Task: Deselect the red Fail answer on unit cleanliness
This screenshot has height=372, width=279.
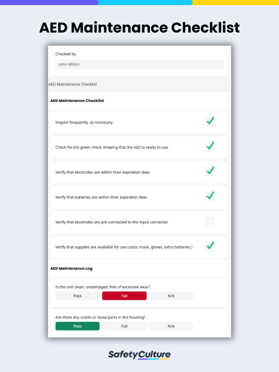Action: point(124,296)
